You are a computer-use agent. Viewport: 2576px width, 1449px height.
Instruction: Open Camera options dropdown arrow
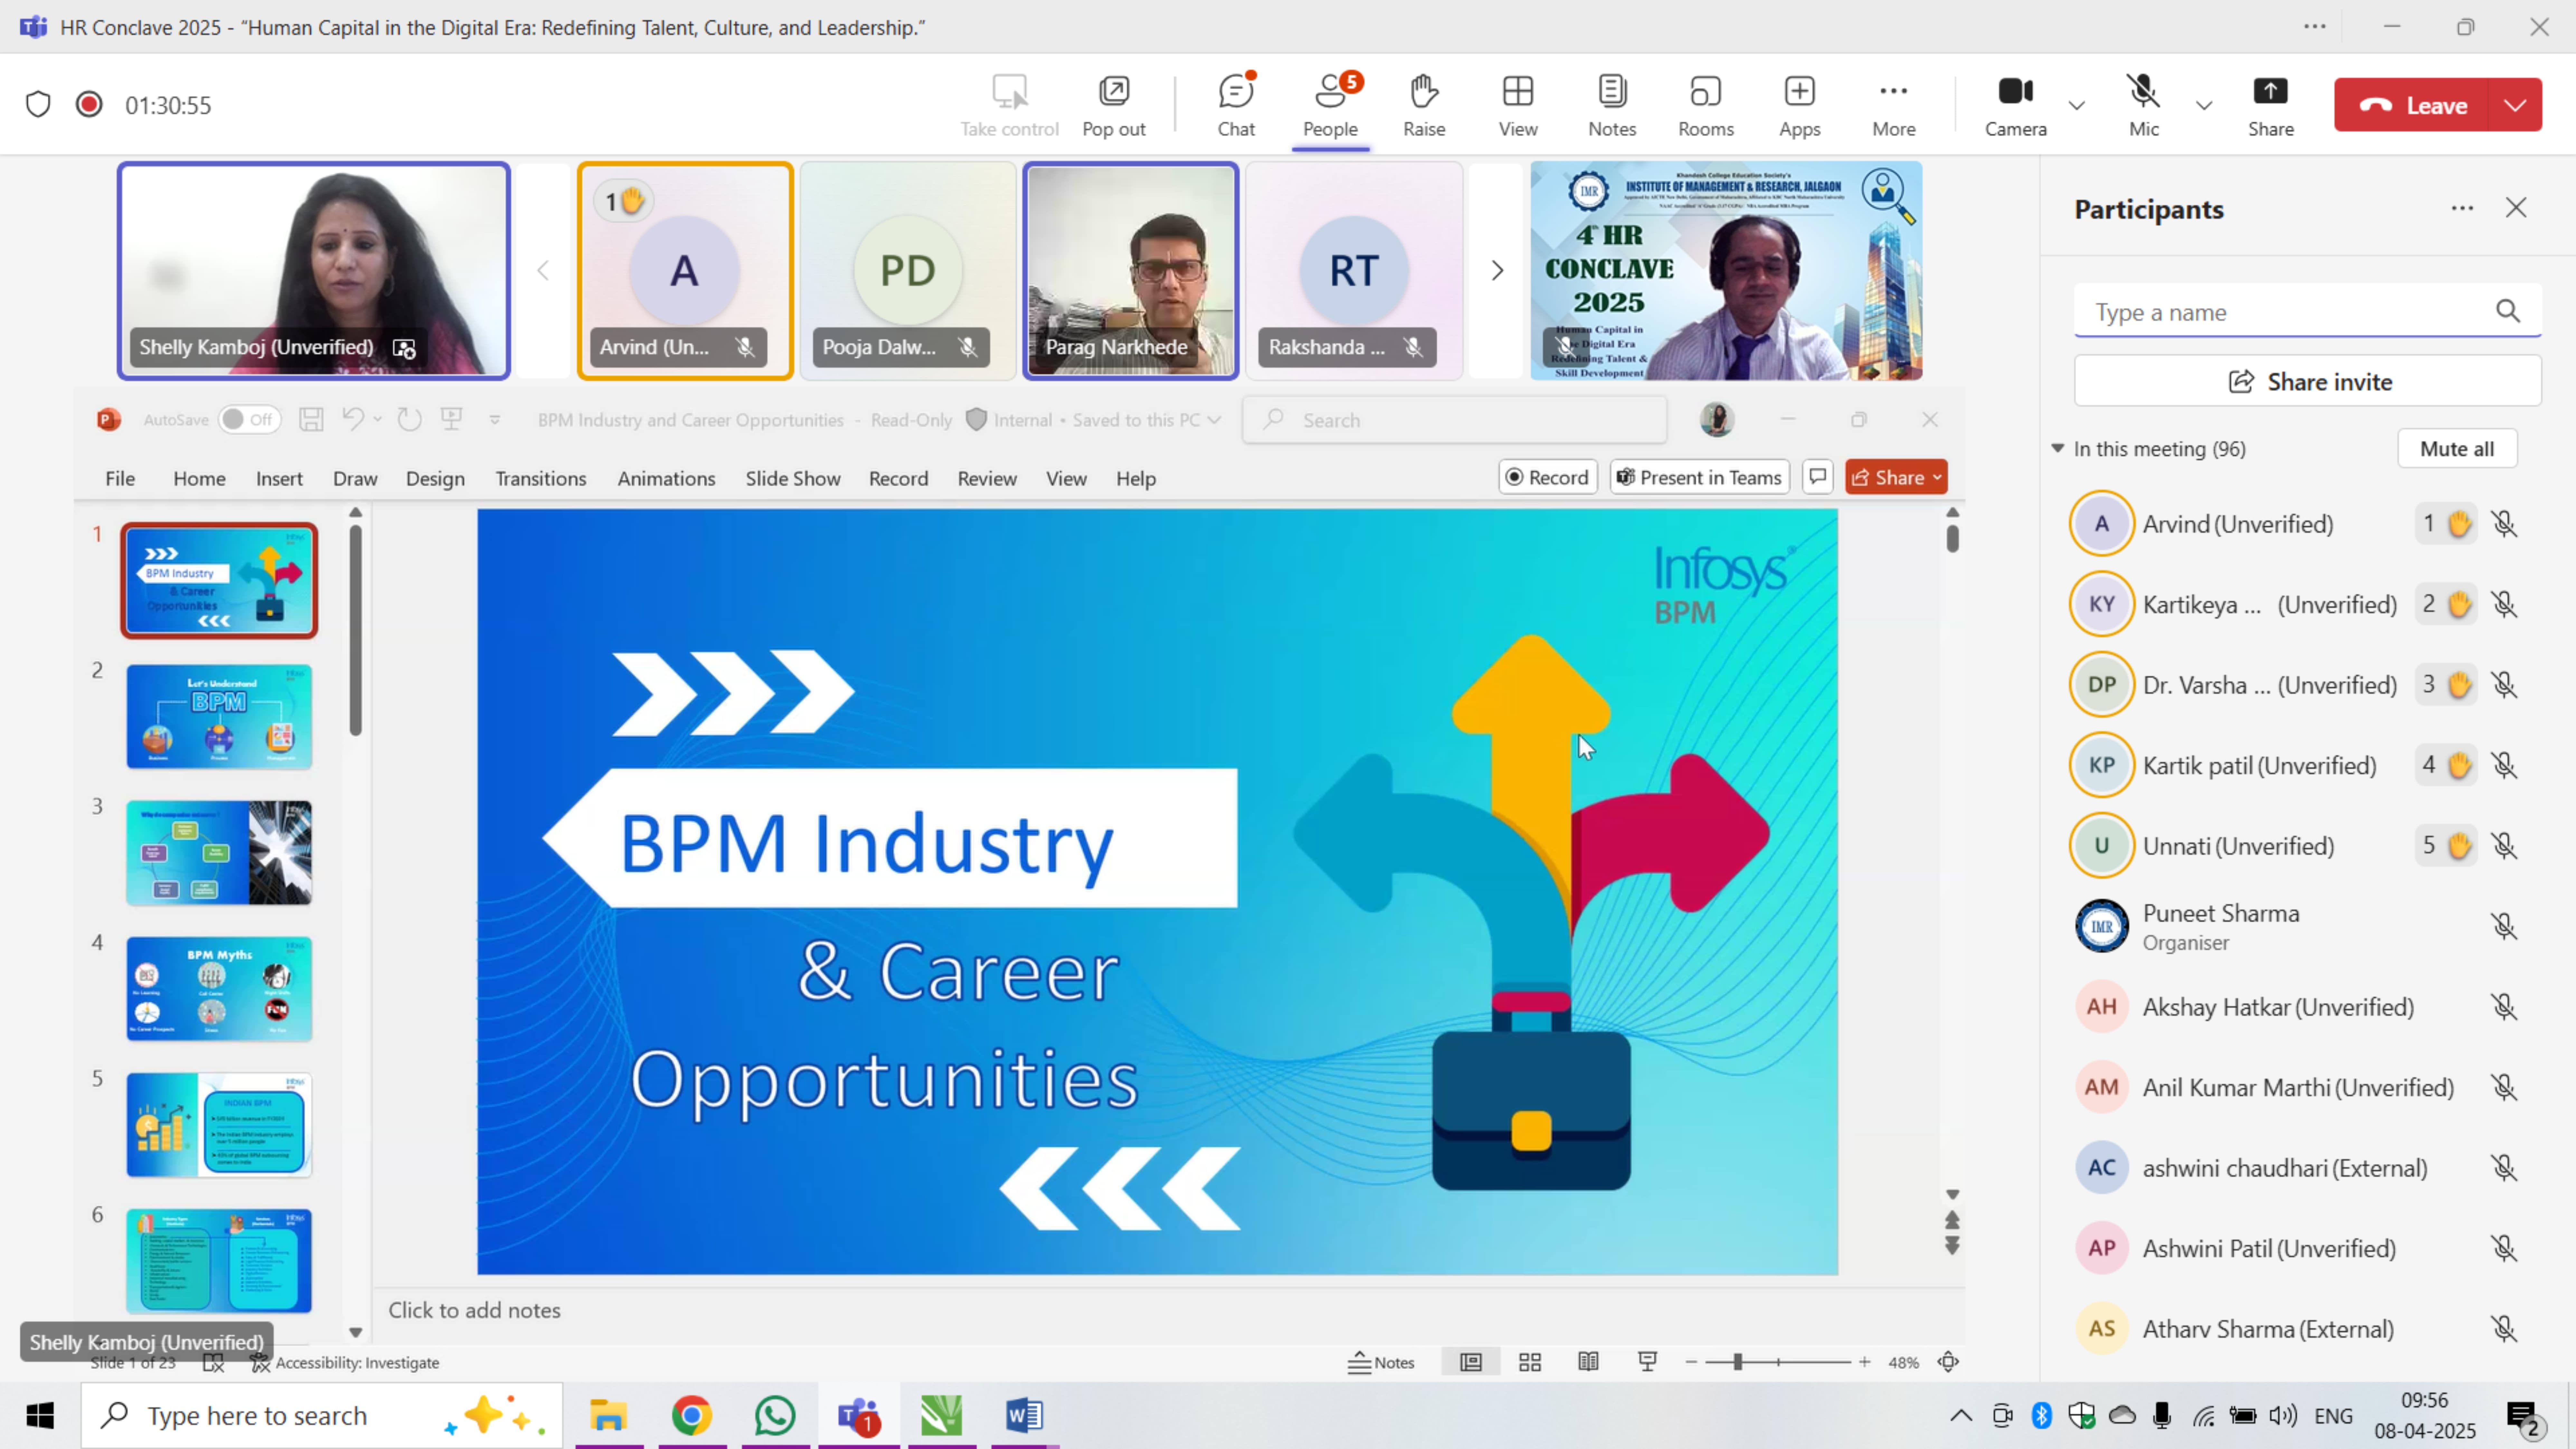tap(2077, 105)
